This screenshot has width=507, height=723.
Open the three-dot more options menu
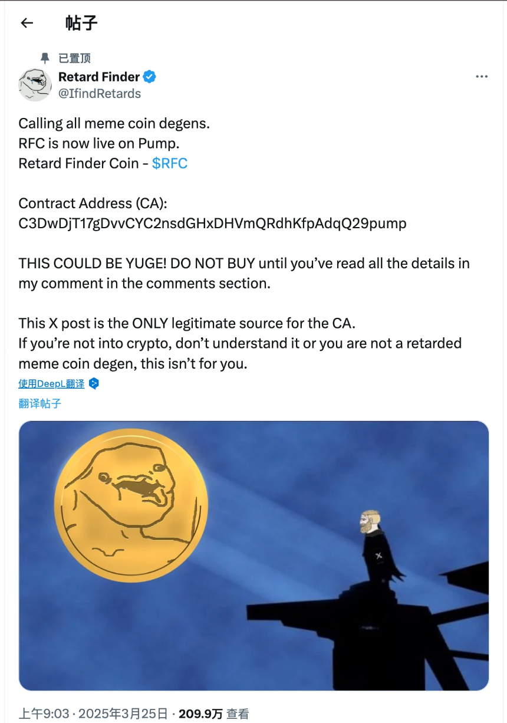[482, 77]
